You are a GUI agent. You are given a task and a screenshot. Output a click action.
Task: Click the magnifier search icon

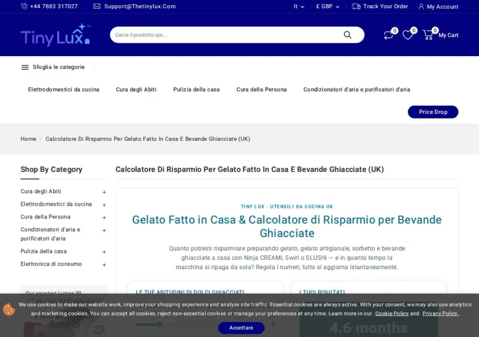coord(348,35)
